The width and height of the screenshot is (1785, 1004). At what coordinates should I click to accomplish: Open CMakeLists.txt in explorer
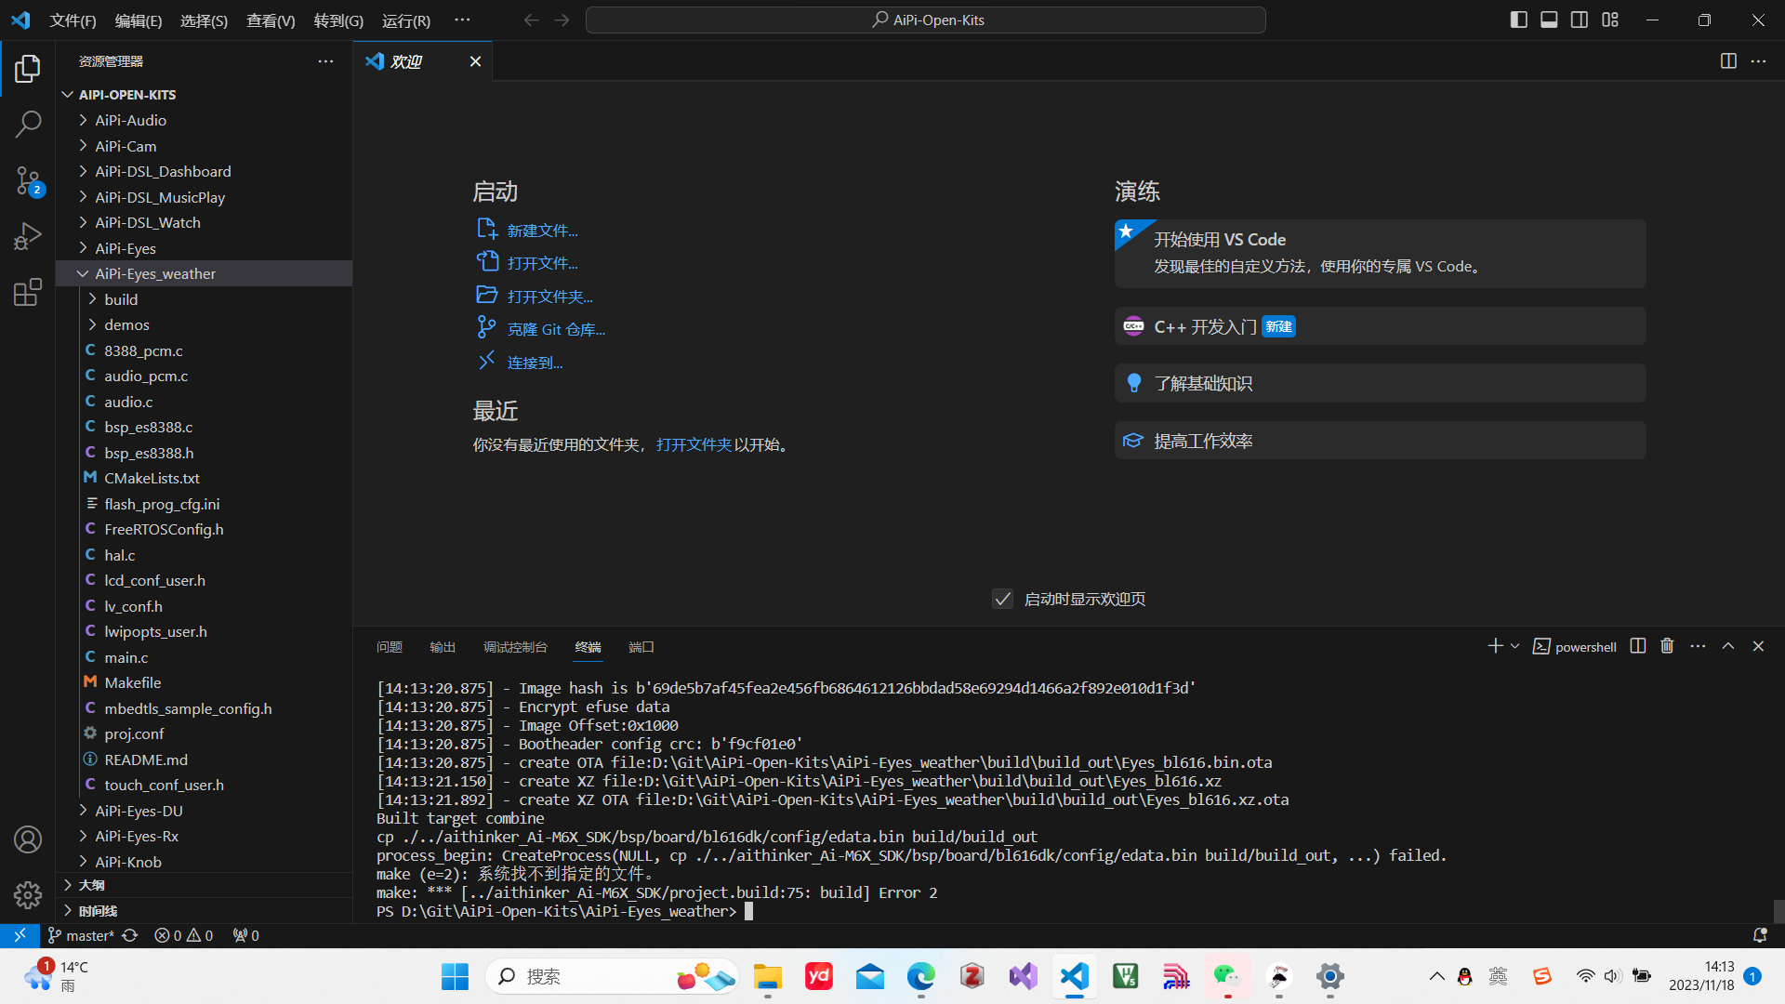[x=205, y=478]
